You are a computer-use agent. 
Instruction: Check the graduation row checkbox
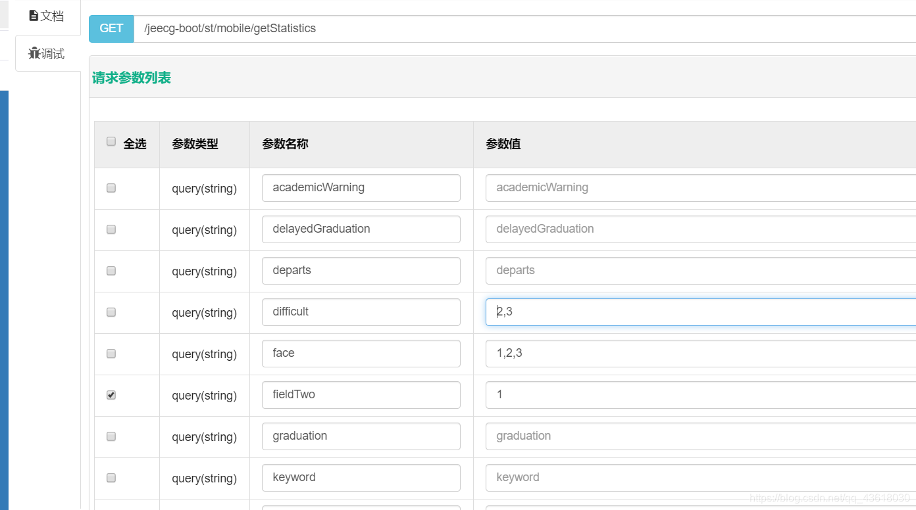point(111,436)
